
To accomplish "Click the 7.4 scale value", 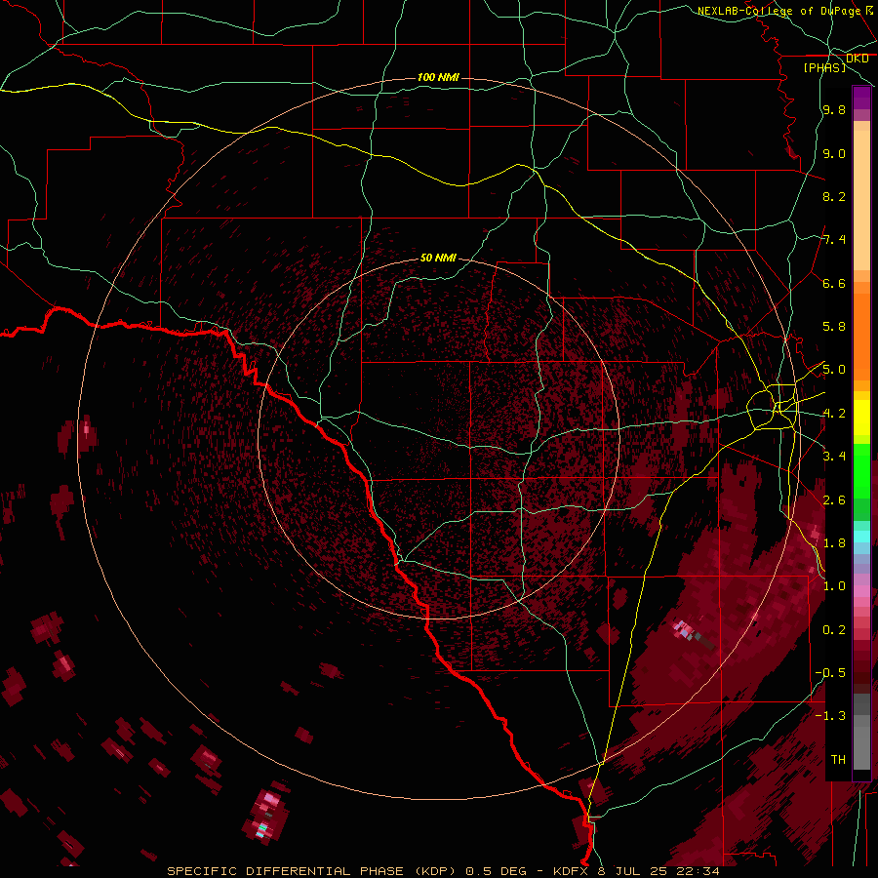I will (x=834, y=240).
